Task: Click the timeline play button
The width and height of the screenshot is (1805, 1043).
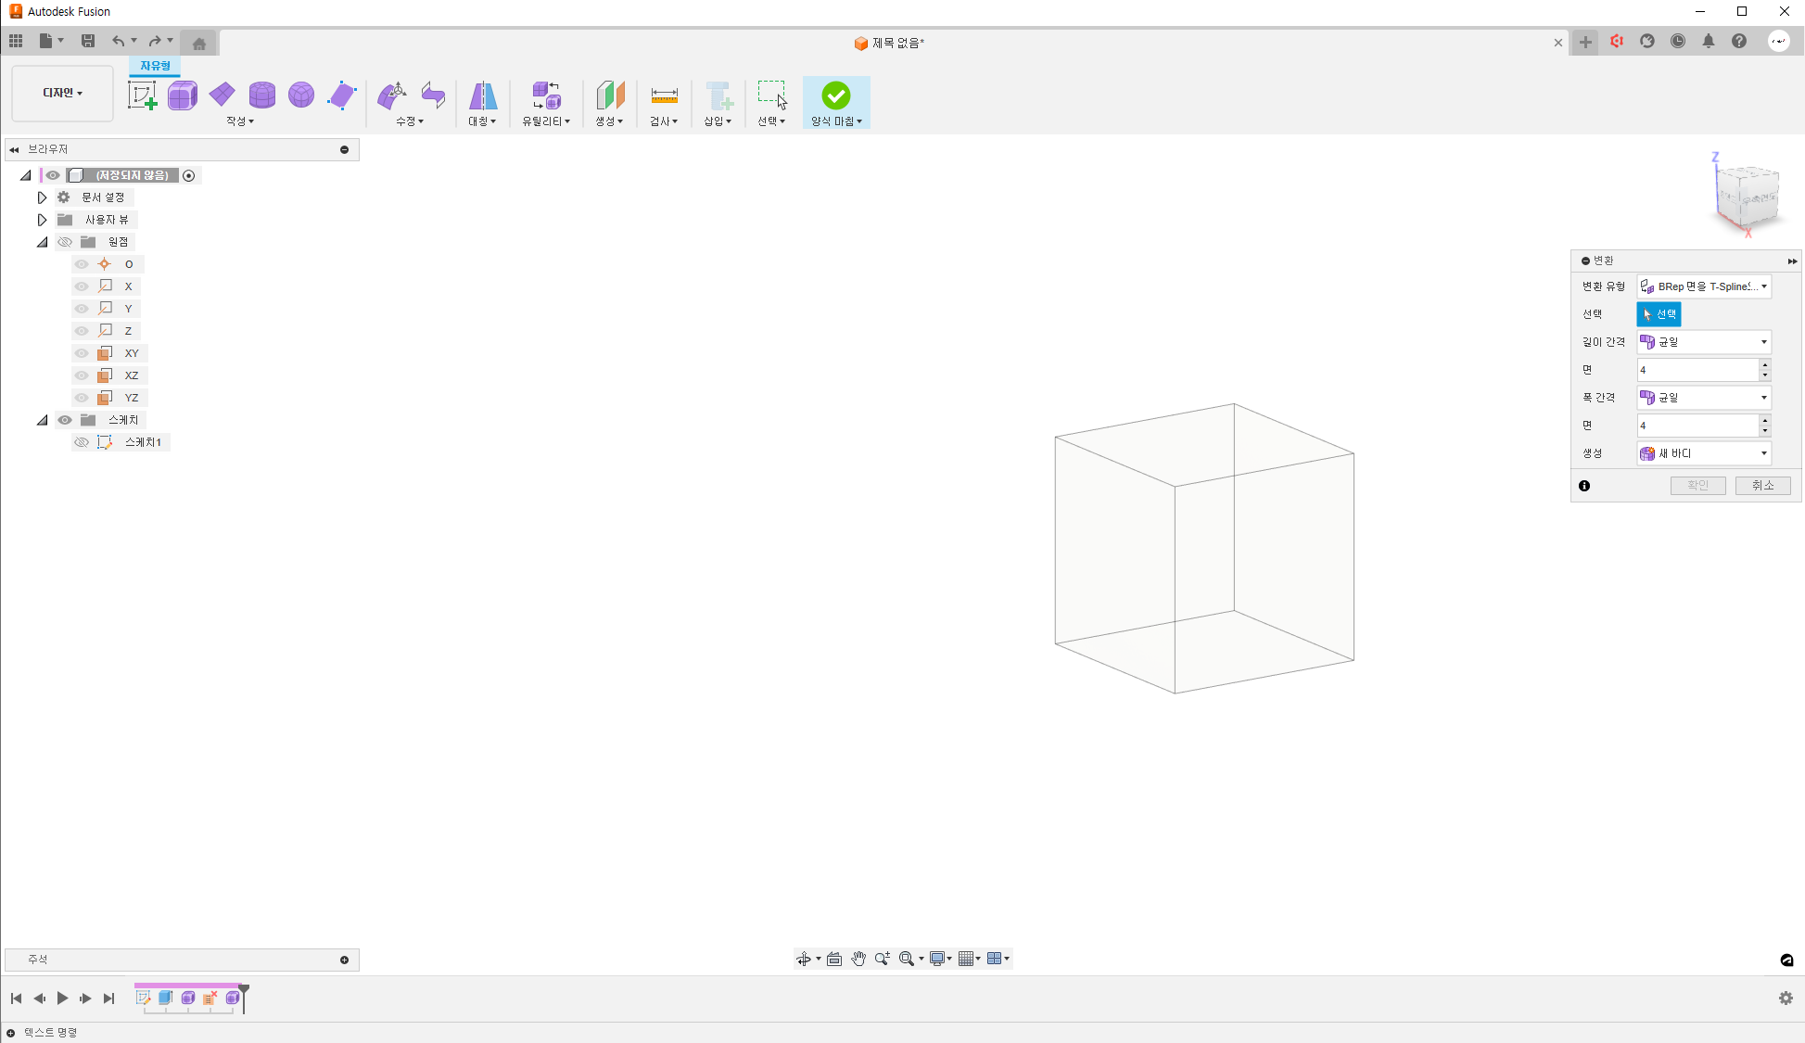Action: tap(62, 998)
